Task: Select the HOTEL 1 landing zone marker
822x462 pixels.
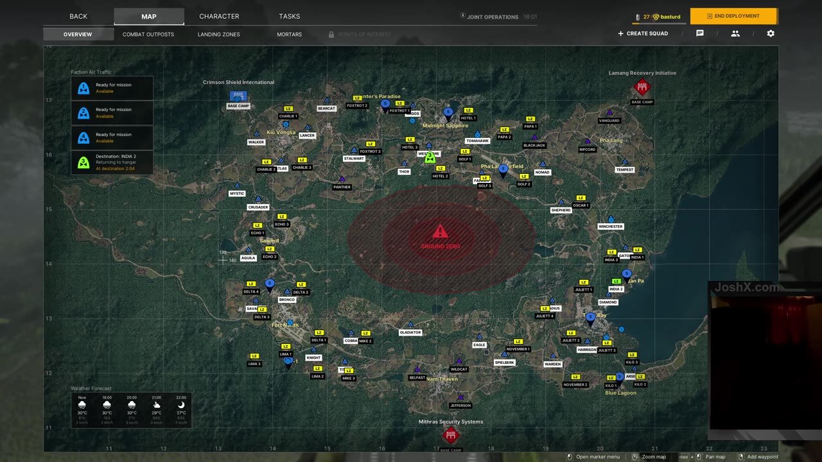Action: click(x=468, y=110)
